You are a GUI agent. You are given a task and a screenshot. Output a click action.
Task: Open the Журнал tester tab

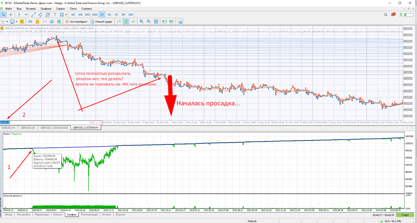(x=120, y=214)
